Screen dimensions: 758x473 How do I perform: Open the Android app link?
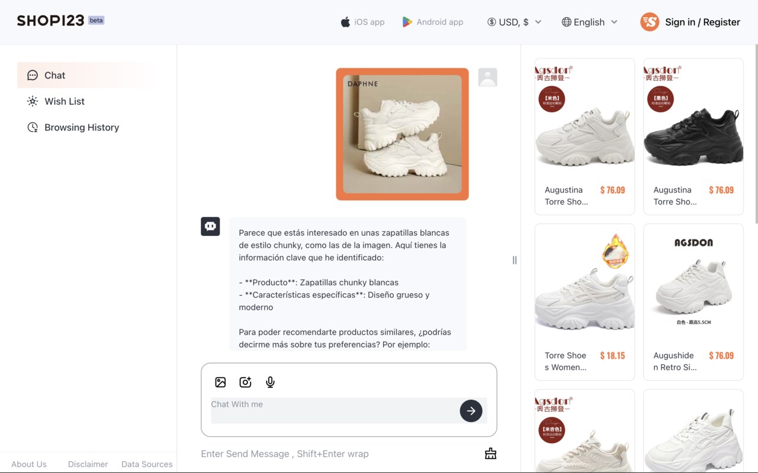pyautogui.click(x=433, y=22)
